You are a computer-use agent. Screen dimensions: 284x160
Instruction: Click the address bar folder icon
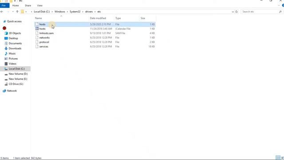[x=22, y=12]
